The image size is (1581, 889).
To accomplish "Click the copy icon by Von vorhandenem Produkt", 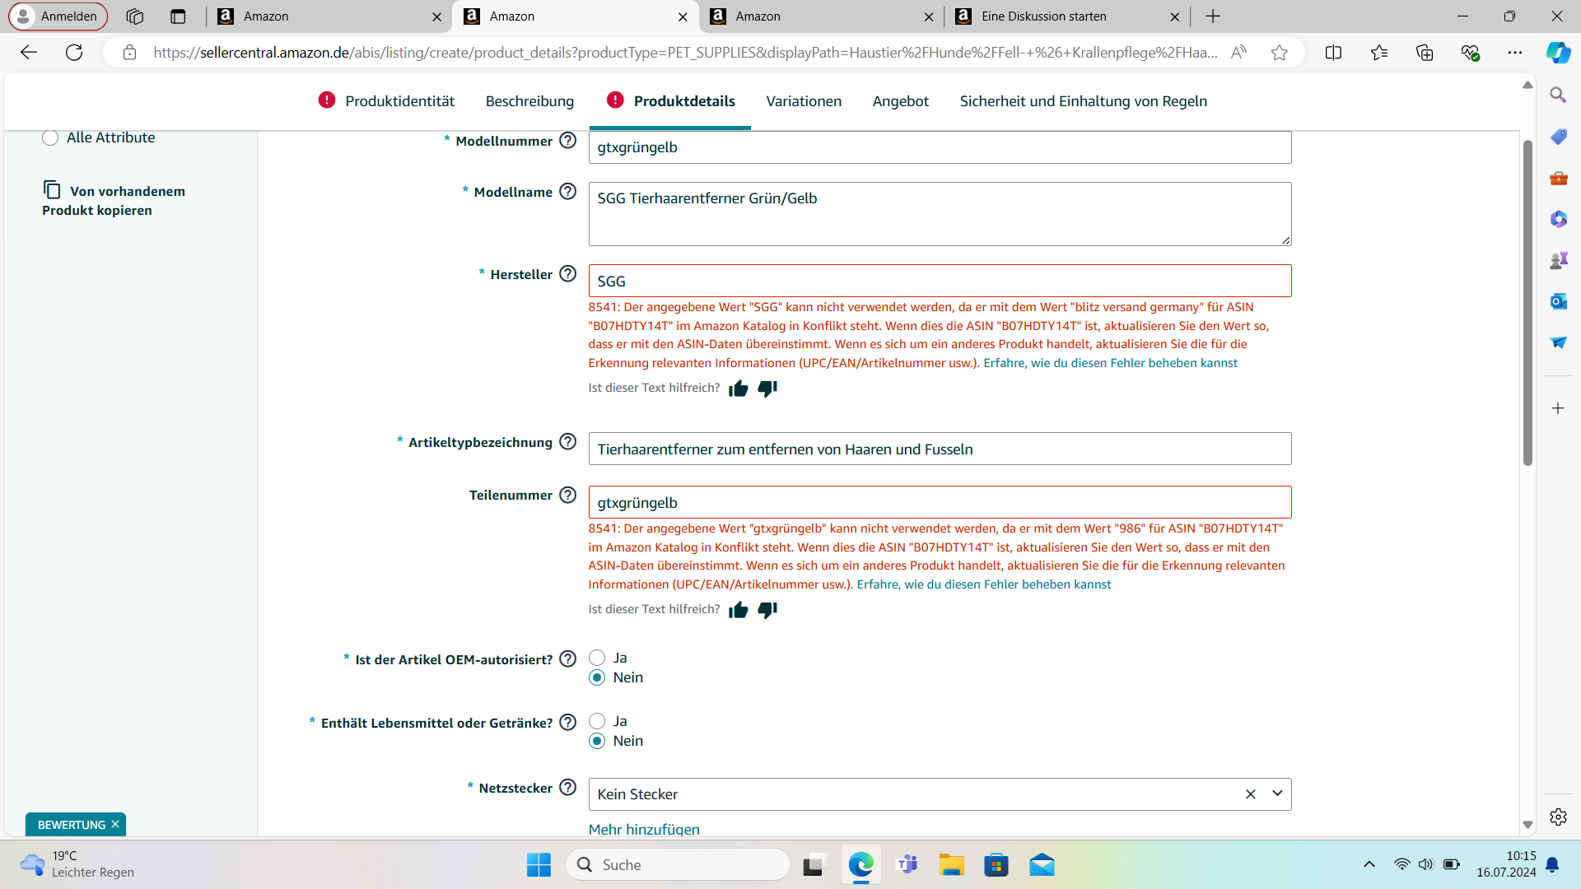I will point(52,190).
